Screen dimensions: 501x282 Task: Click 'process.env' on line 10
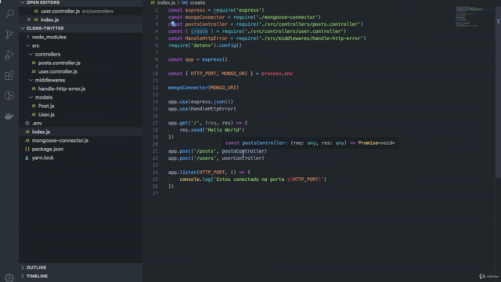pos(276,74)
